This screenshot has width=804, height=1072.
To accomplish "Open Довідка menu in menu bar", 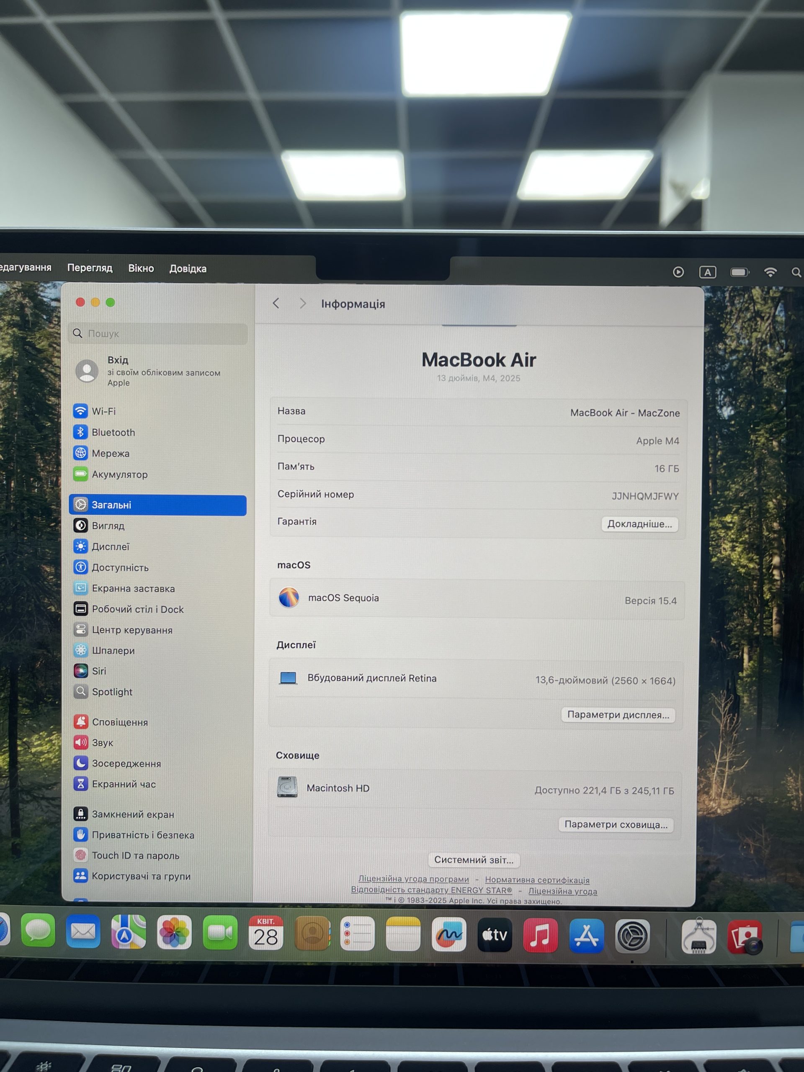I will 188,268.
